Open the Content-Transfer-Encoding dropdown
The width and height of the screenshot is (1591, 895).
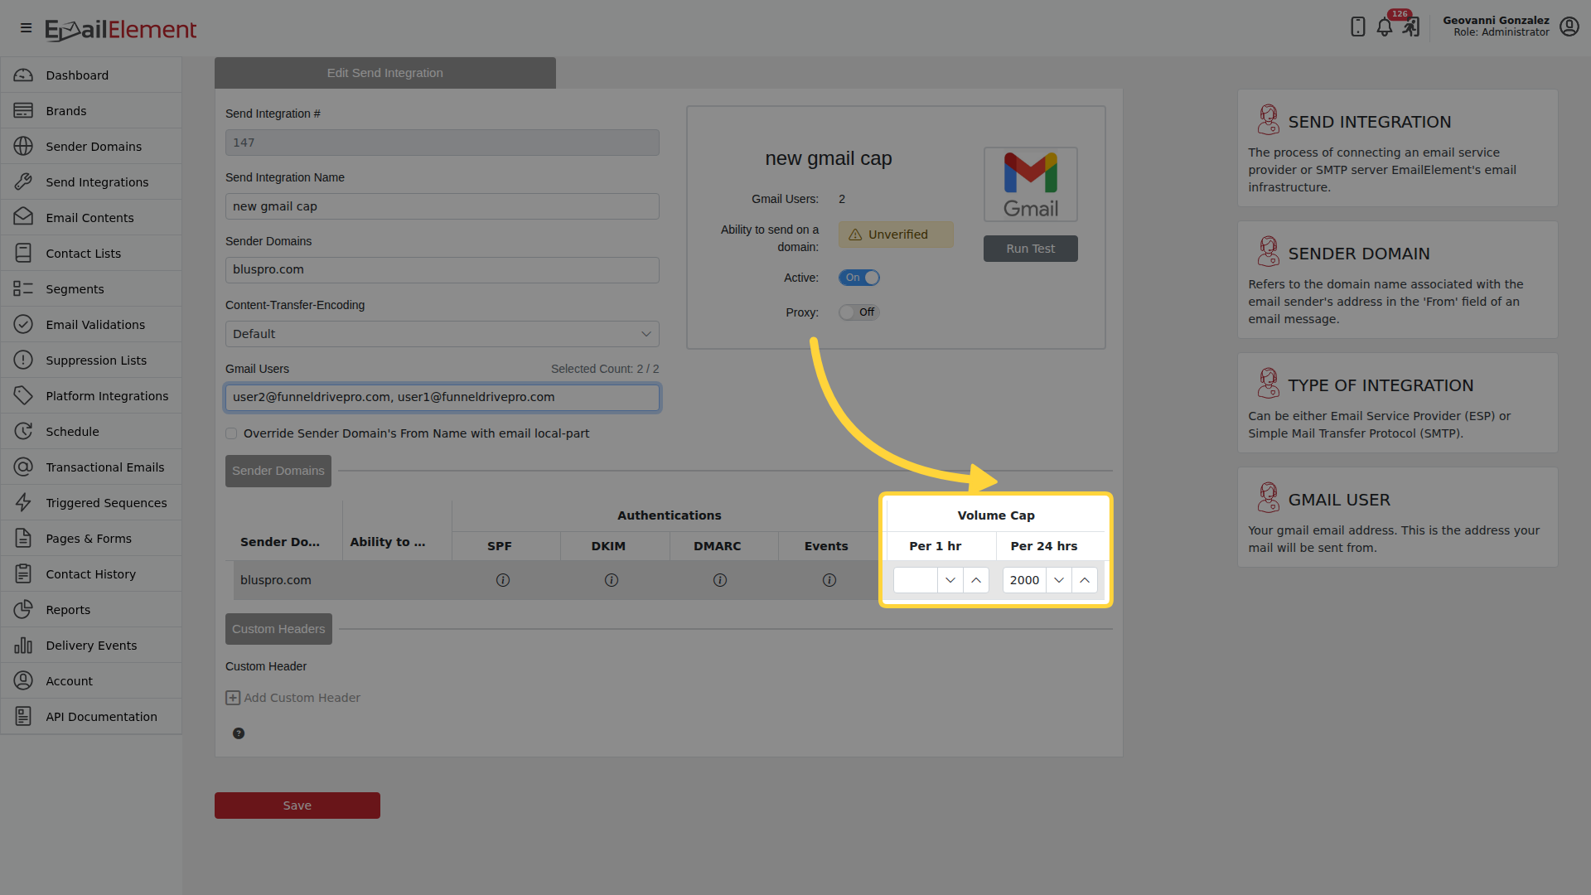coord(442,335)
